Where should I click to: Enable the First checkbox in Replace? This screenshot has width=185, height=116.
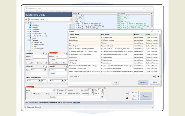pyautogui.click(x=62, y=63)
